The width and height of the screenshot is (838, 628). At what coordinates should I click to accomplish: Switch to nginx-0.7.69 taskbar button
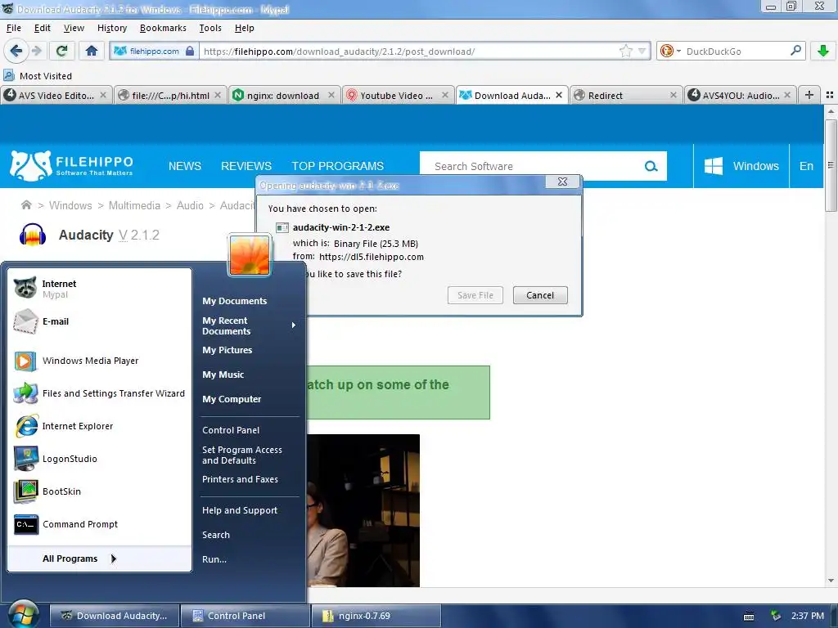point(376,616)
